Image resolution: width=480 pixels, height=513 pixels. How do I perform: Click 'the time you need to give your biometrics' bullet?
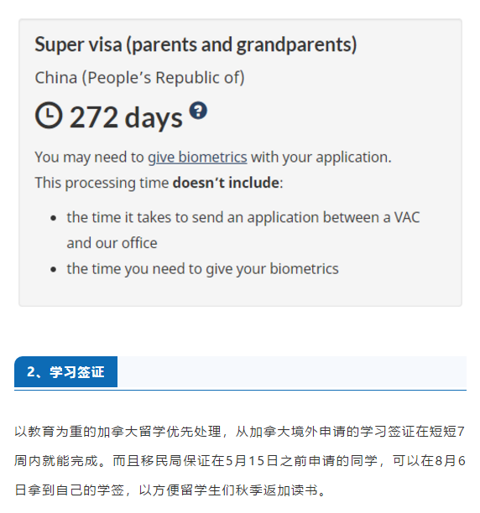(202, 269)
